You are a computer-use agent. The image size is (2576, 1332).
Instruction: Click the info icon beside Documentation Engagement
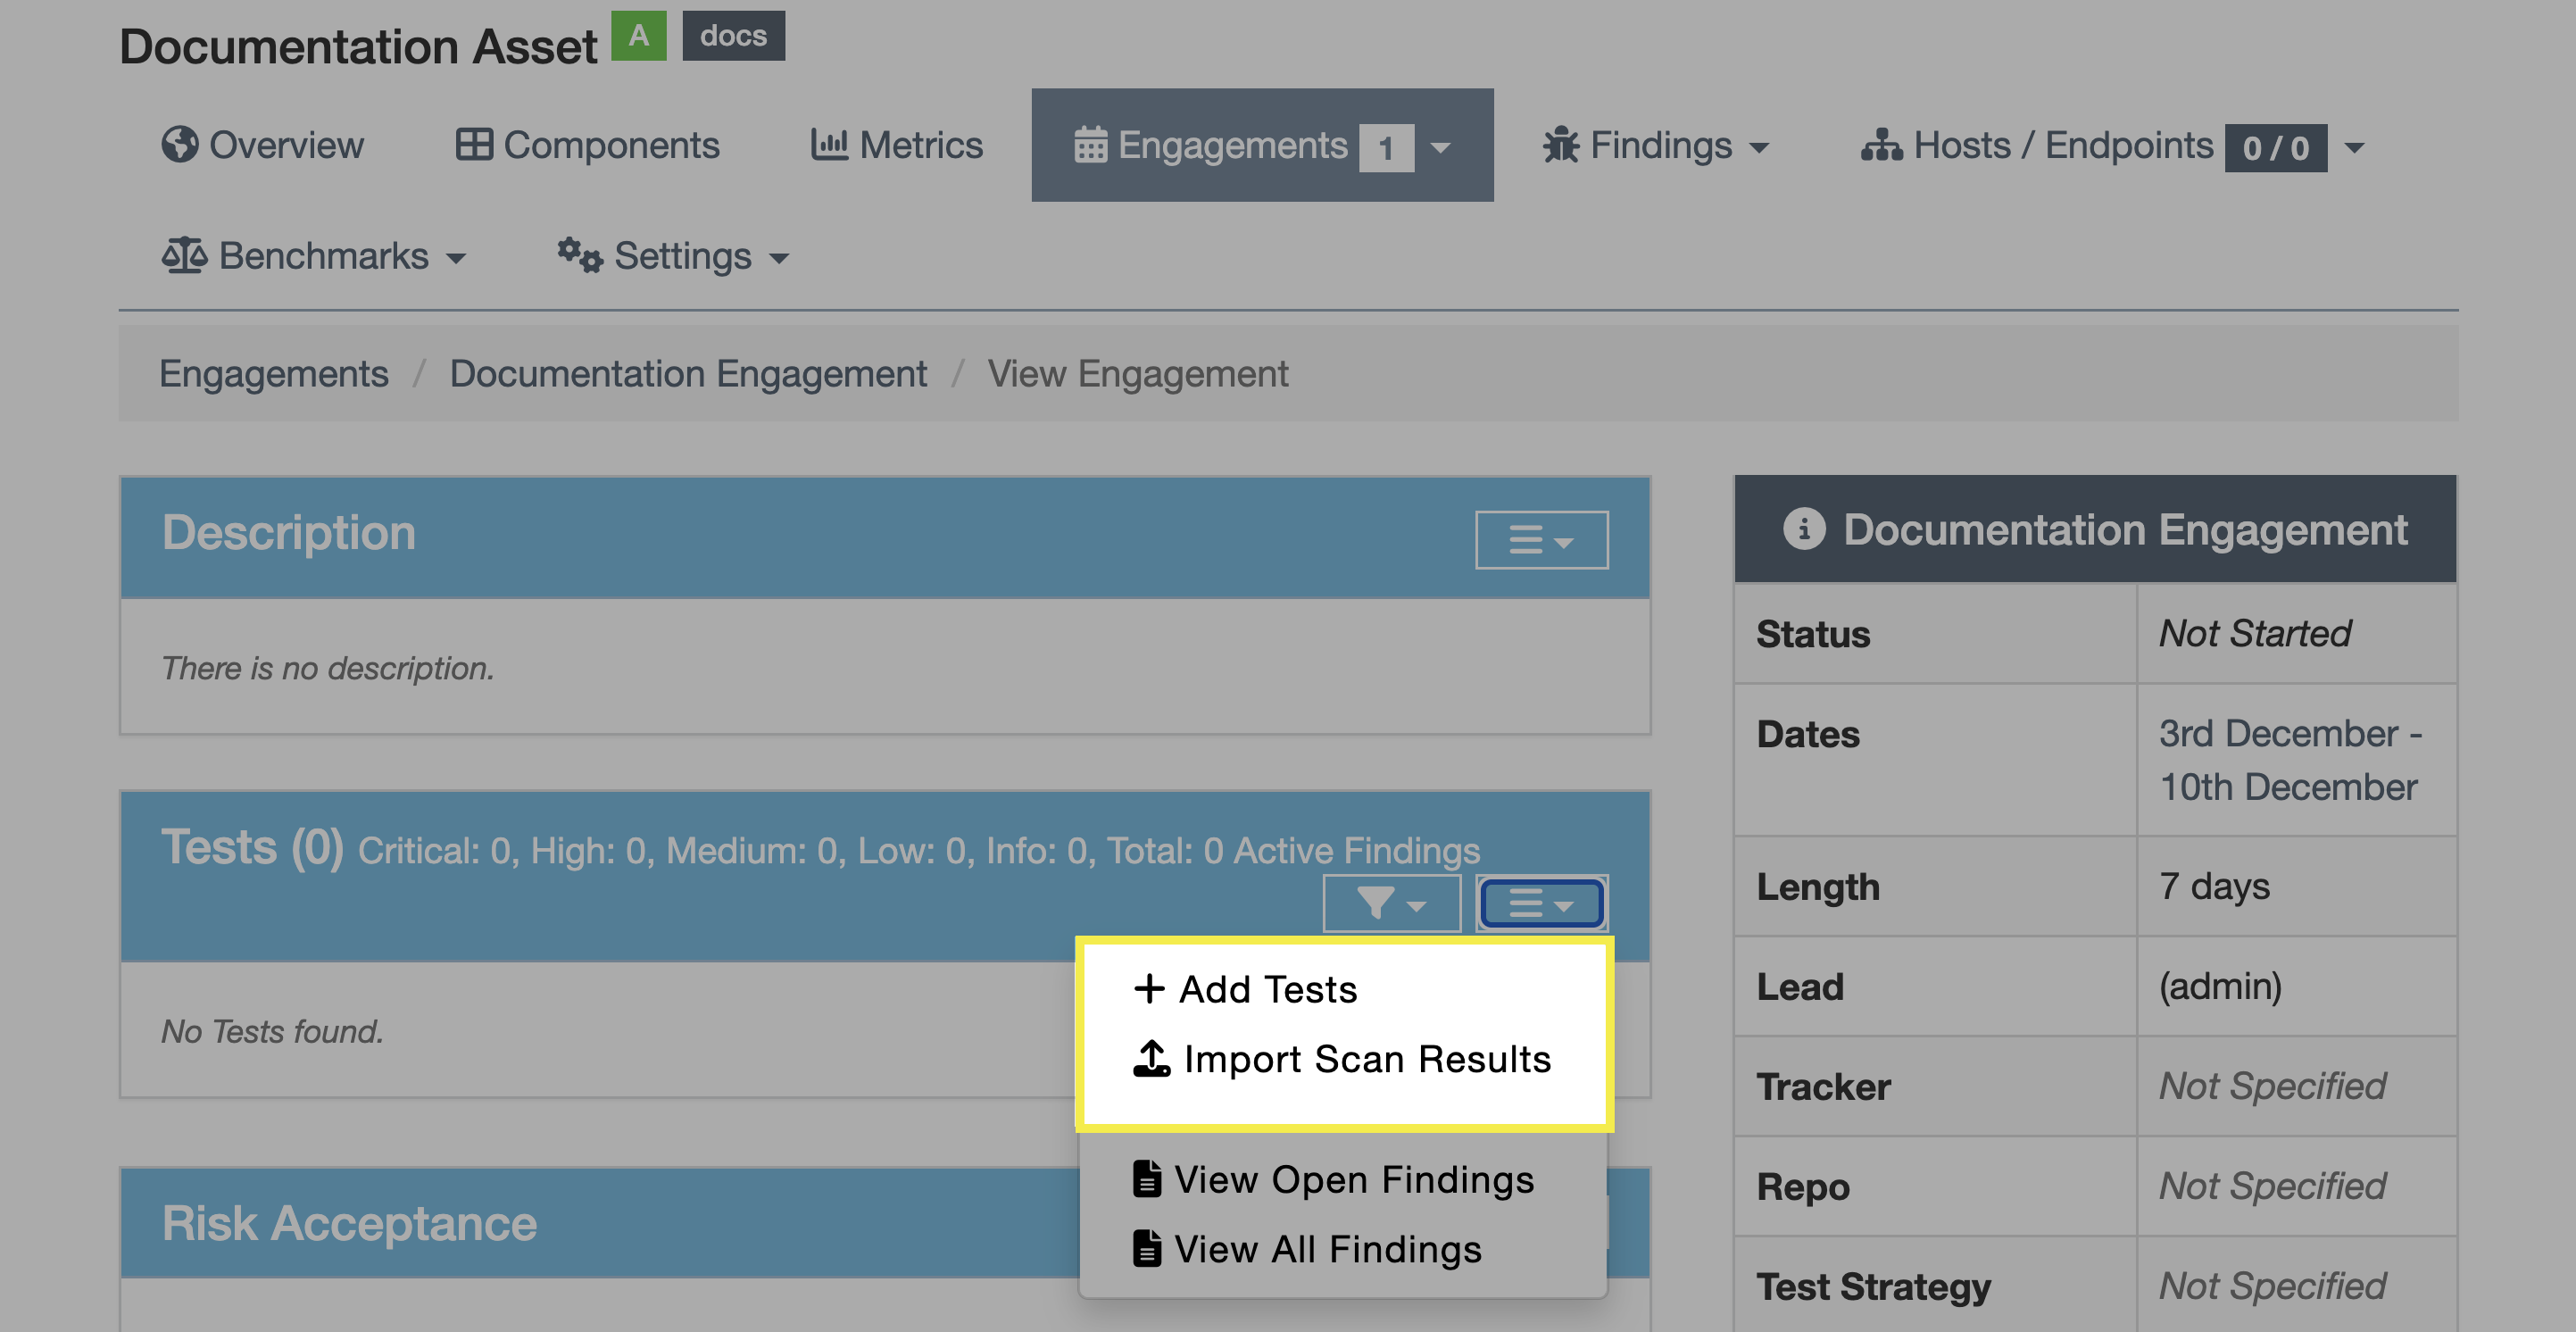[1804, 529]
